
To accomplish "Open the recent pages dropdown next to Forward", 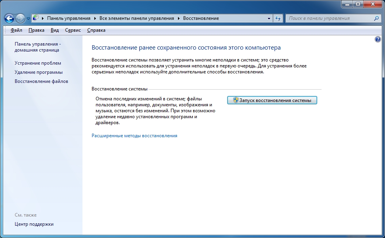I will coord(28,19).
